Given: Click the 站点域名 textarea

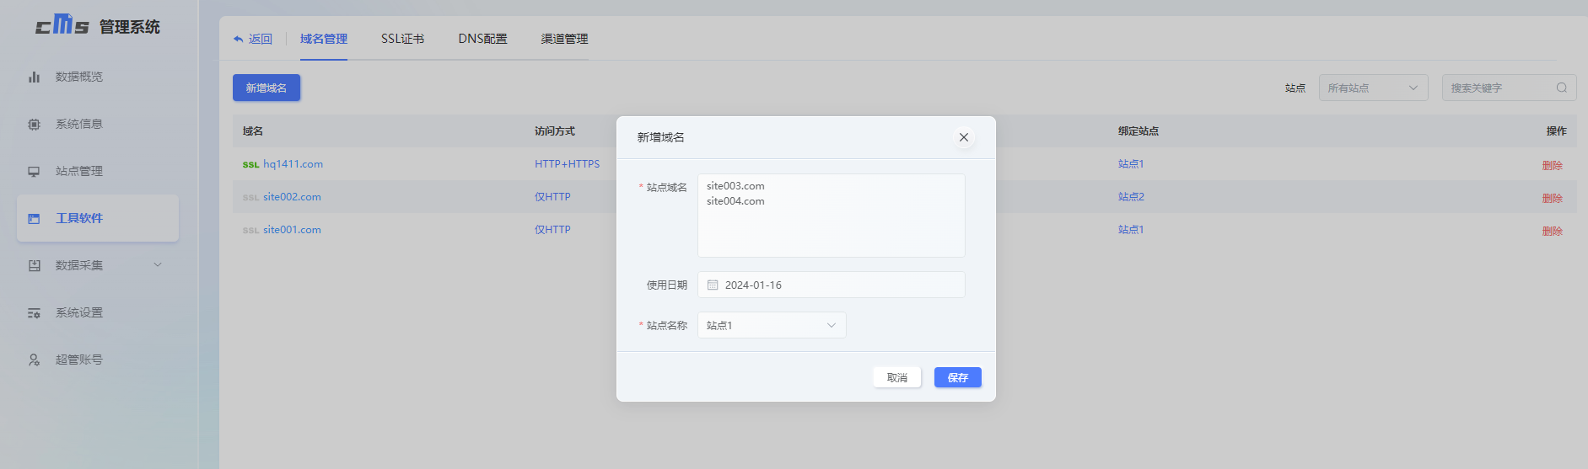Looking at the screenshot, I should click(x=831, y=216).
